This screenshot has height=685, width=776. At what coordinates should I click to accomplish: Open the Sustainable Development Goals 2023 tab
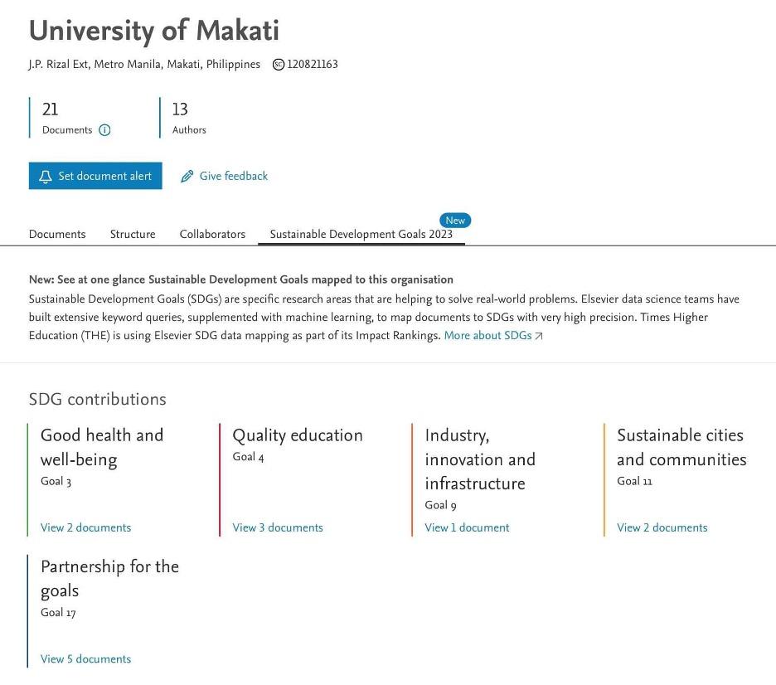[x=361, y=235]
